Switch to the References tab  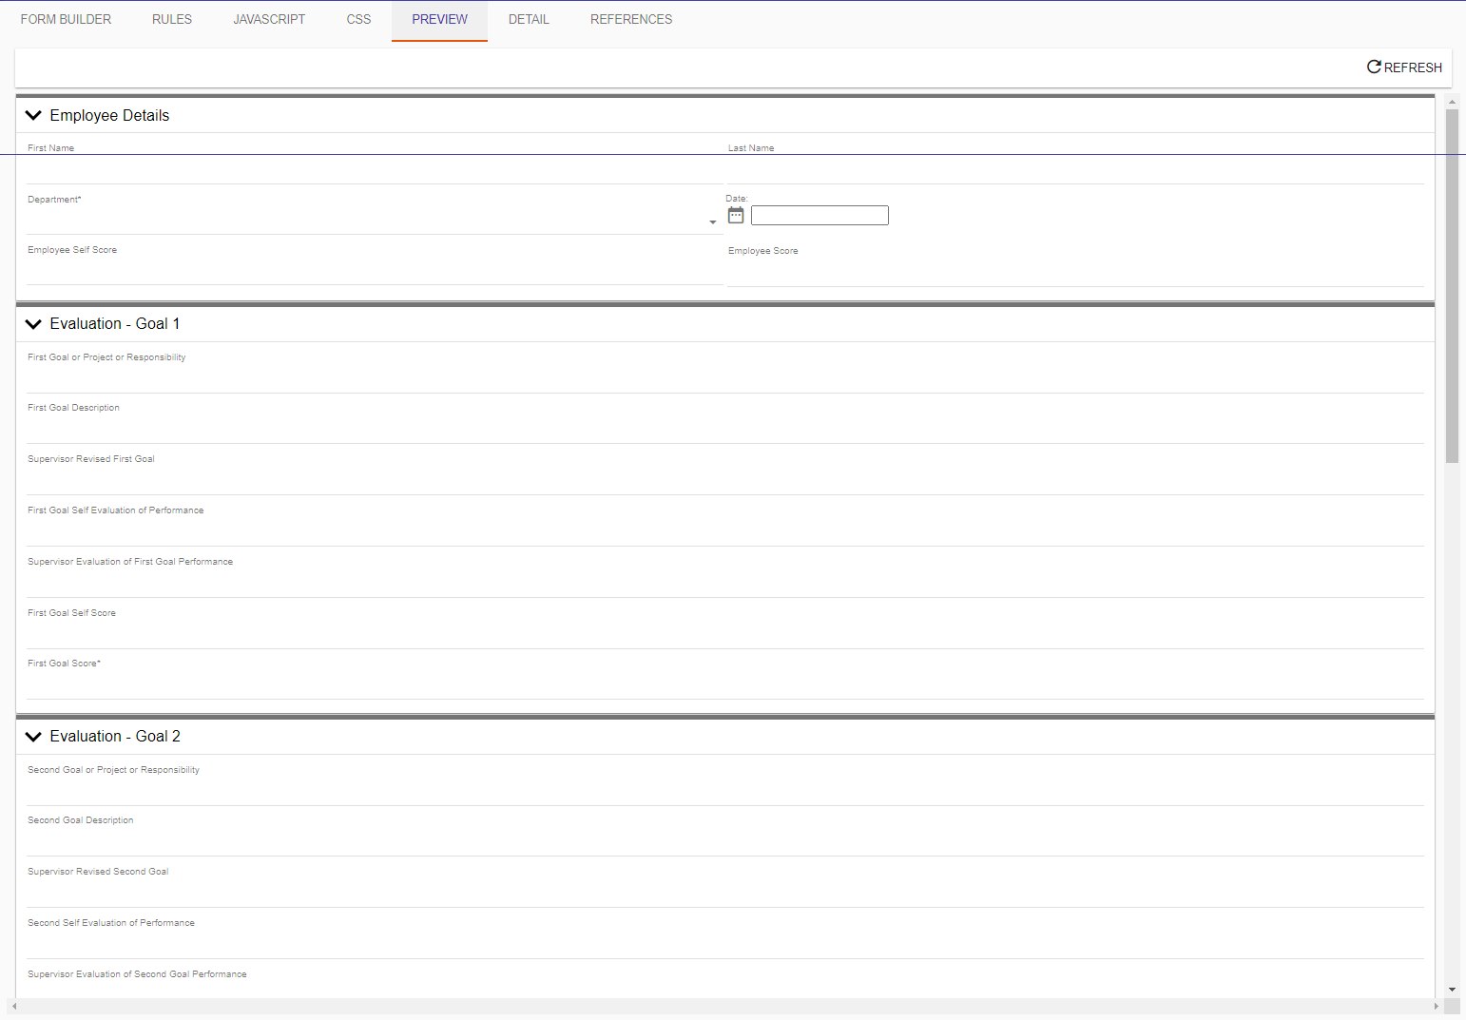[x=631, y=19]
